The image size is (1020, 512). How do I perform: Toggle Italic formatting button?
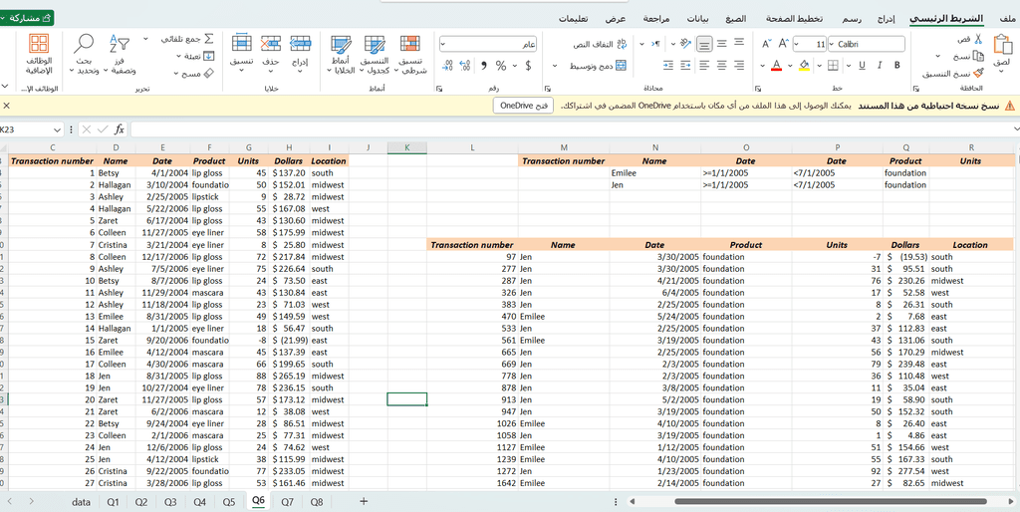coord(880,66)
